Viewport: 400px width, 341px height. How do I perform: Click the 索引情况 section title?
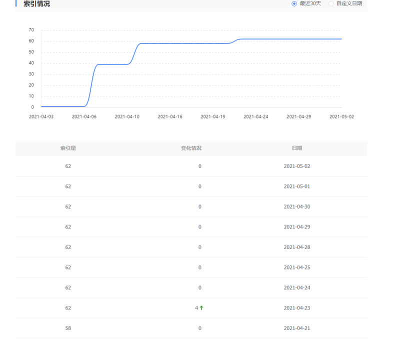[36, 4]
